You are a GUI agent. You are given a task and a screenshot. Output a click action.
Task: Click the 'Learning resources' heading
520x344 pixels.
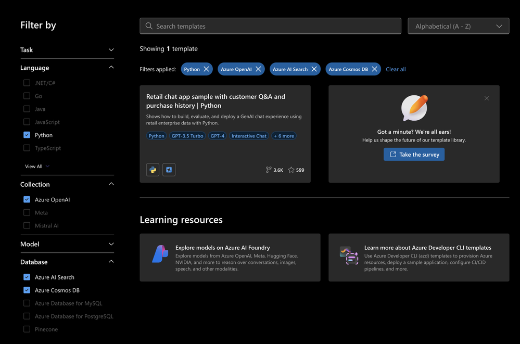181,220
